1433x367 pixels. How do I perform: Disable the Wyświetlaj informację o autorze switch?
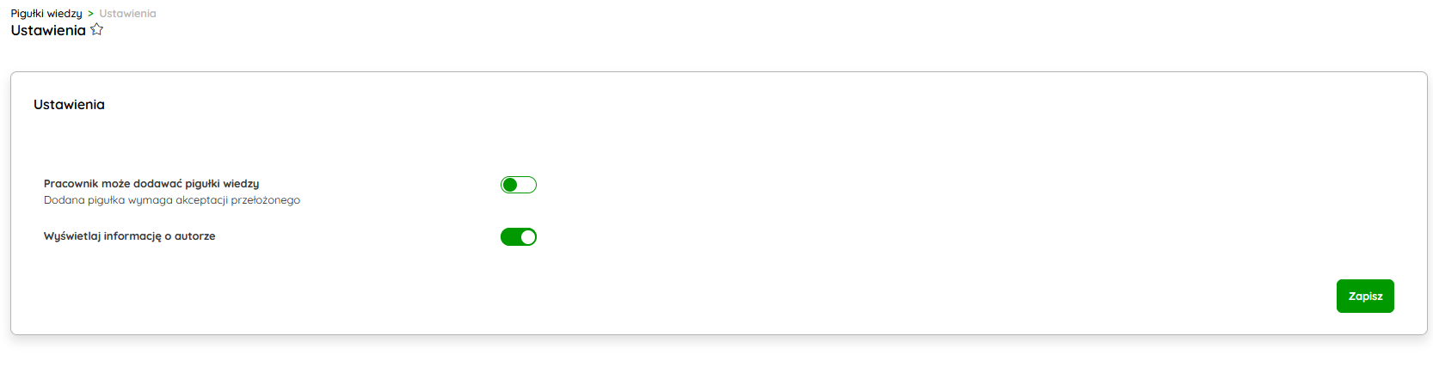click(x=519, y=237)
